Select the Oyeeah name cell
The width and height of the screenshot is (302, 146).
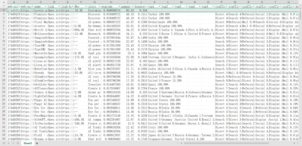[41, 73]
